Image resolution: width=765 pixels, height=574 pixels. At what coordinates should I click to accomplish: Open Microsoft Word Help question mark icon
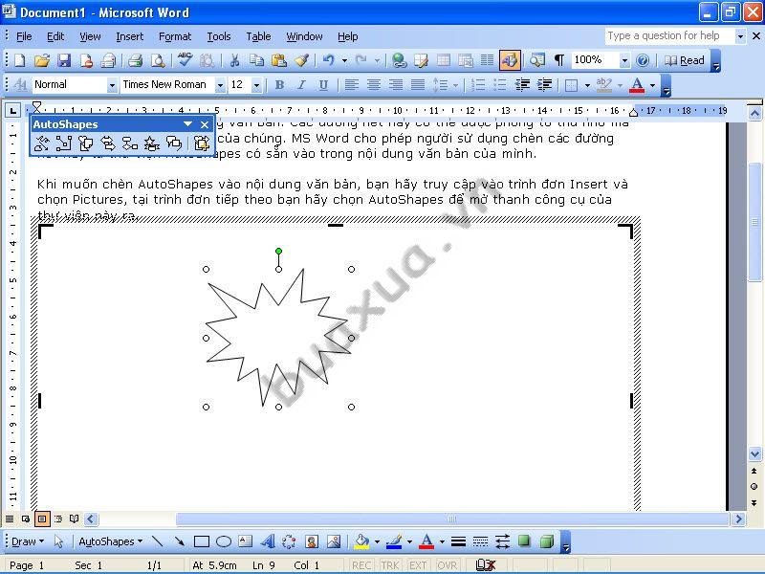click(643, 60)
